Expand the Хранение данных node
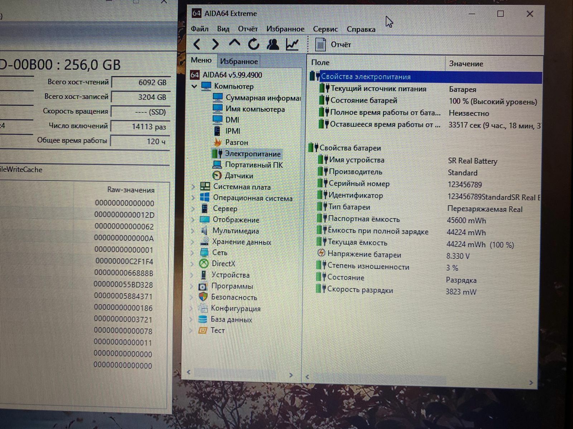The width and height of the screenshot is (573, 429). (193, 242)
